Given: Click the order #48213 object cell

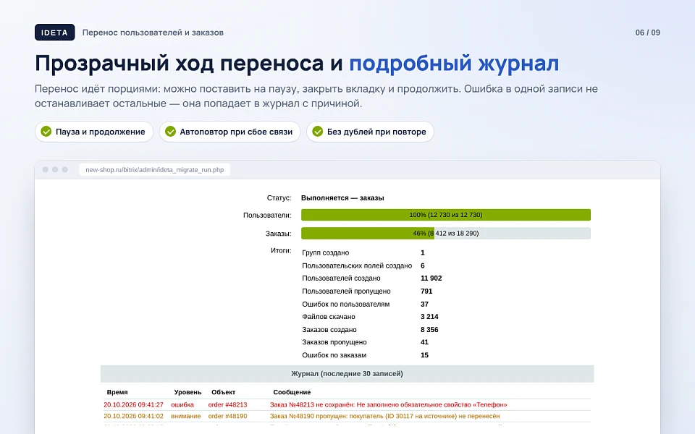Looking at the screenshot, I should pyautogui.click(x=227, y=405).
